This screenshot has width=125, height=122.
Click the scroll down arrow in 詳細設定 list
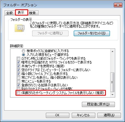point(112,94)
